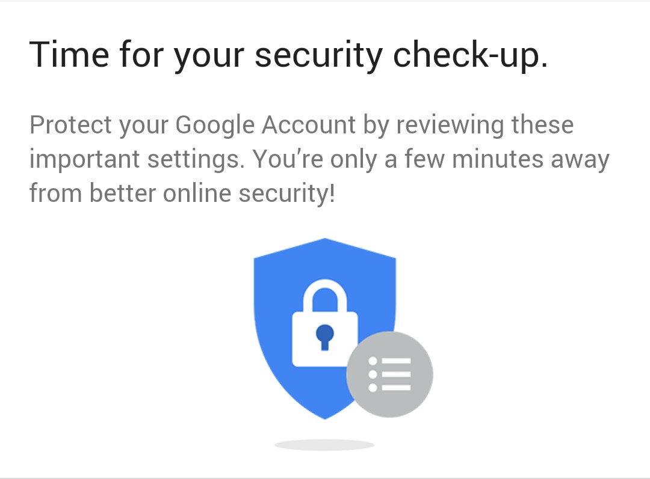Tap the "from better online security!" line
The image size is (650, 479).
[x=182, y=194]
